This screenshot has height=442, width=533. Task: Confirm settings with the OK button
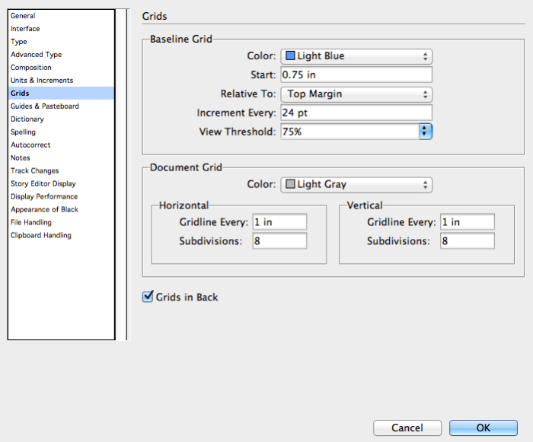pyautogui.click(x=484, y=428)
